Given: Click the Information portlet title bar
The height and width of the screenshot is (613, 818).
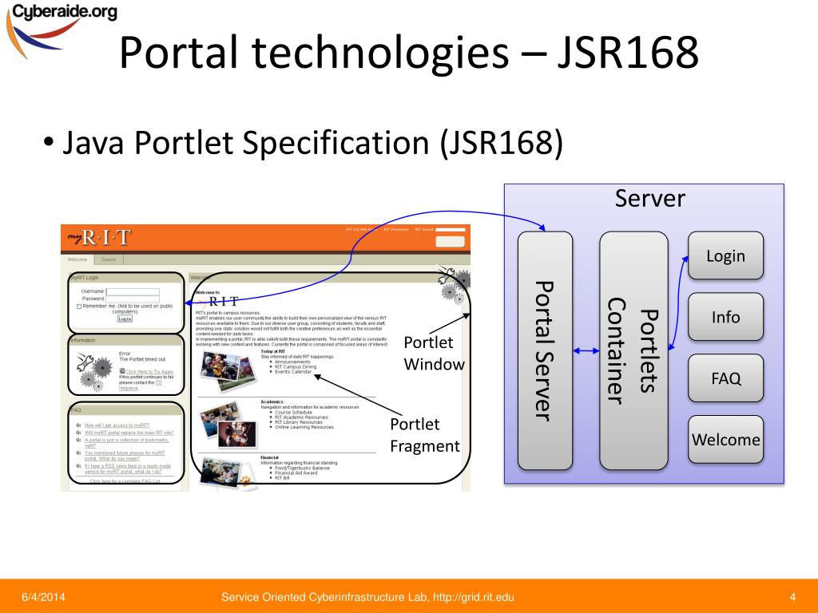Looking at the screenshot, I should [125, 340].
